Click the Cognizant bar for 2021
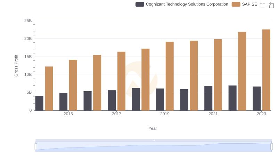278x160 pixels. coord(208,98)
